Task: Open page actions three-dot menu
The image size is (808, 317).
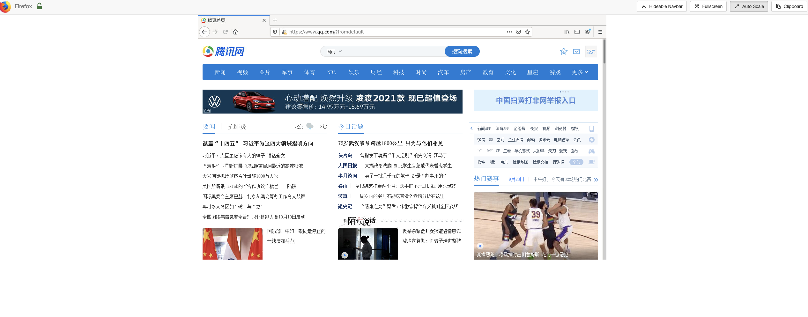Action: coord(509,32)
